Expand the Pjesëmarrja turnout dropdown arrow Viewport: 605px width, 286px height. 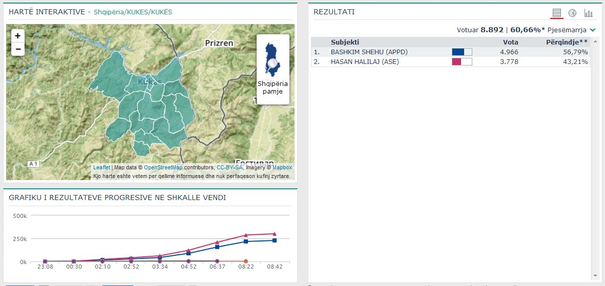coord(593,30)
